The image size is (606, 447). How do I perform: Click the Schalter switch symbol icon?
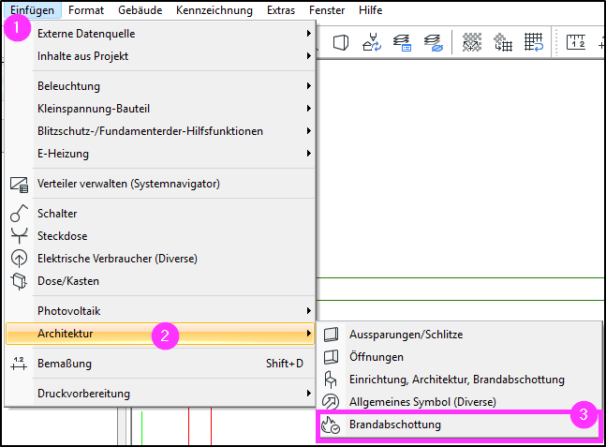[x=19, y=214]
